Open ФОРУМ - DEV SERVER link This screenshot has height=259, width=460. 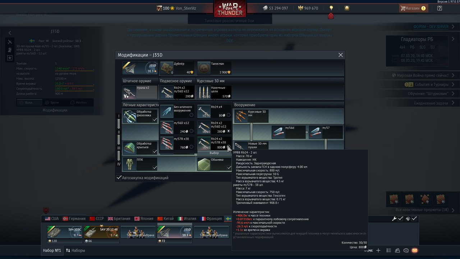(431, 27)
